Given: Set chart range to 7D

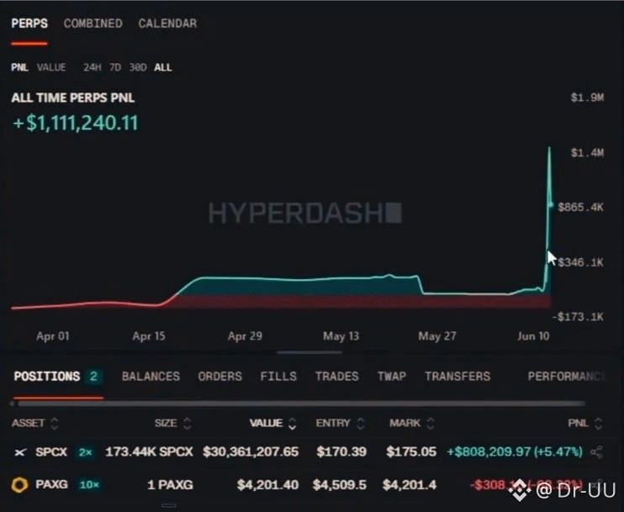Looking at the screenshot, I should (115, 67).
